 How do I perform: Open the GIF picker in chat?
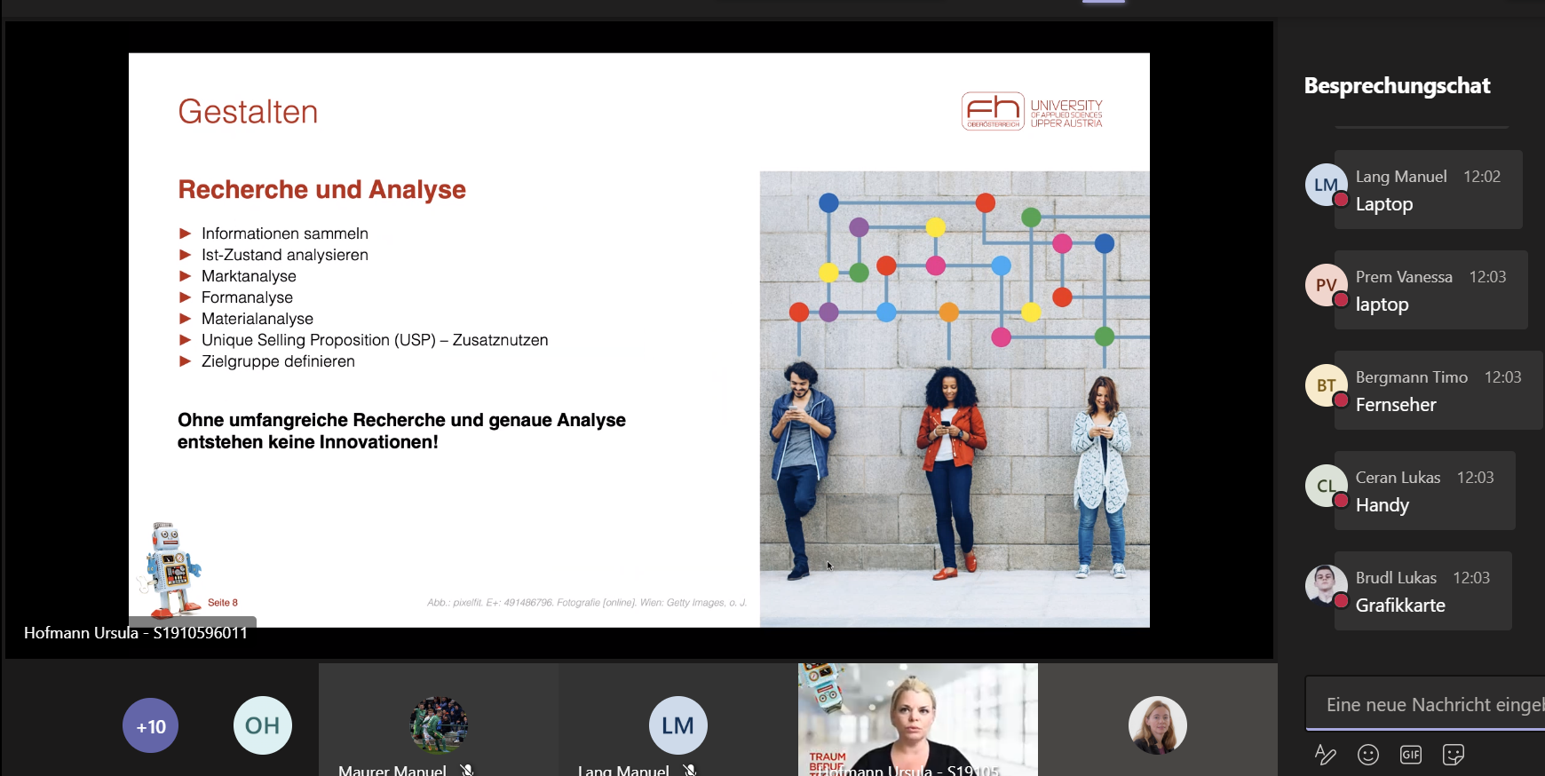pos(1411,755)
